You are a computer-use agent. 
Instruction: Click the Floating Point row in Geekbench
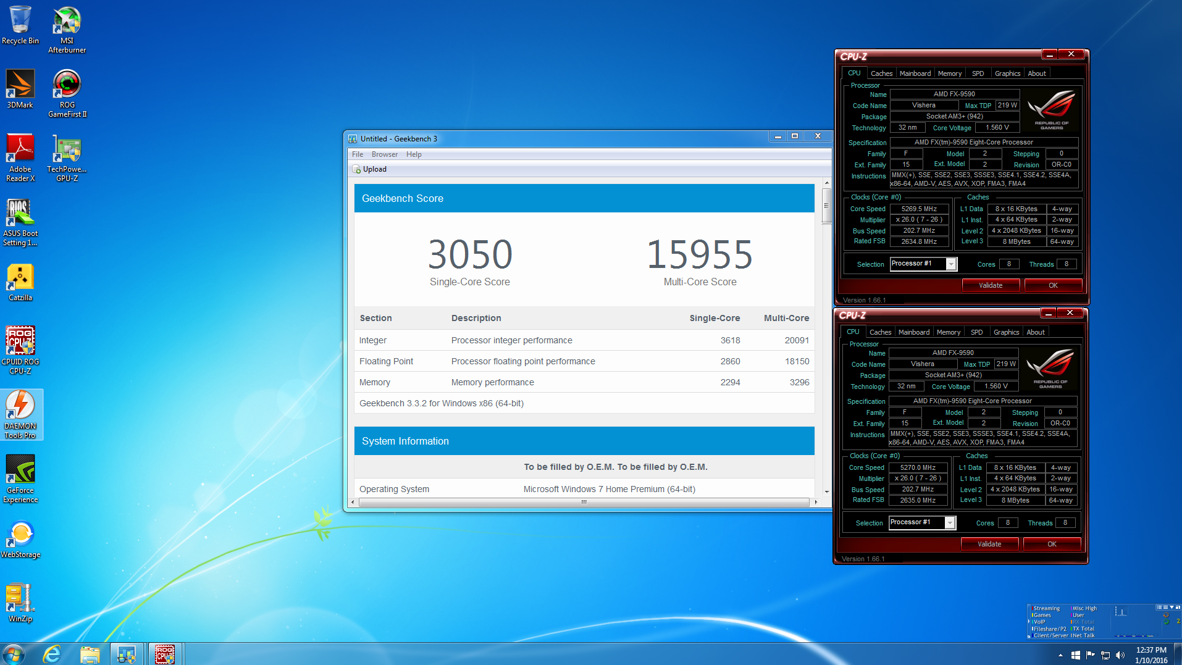pyautogui.click(x=584, y=361)
